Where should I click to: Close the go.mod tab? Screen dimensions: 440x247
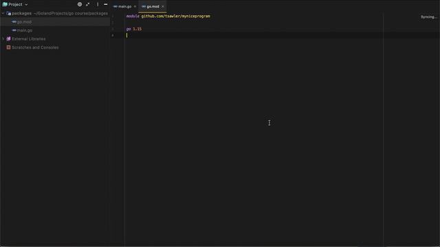point(163,6)
